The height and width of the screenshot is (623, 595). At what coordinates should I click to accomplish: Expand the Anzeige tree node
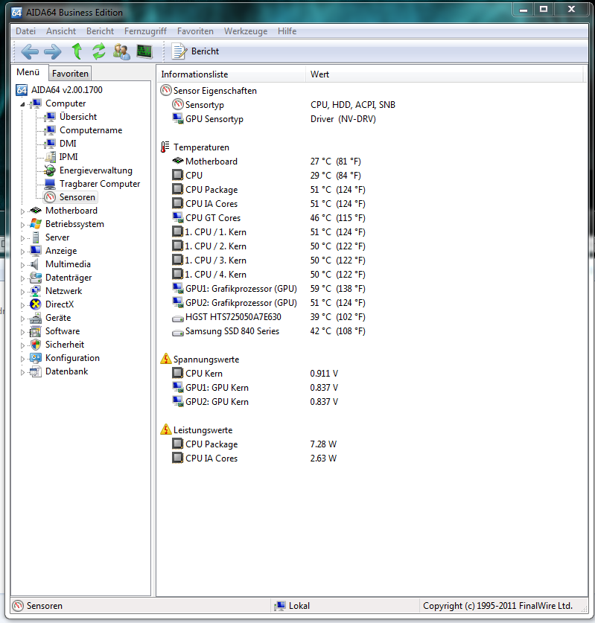[x=22, y=252]
